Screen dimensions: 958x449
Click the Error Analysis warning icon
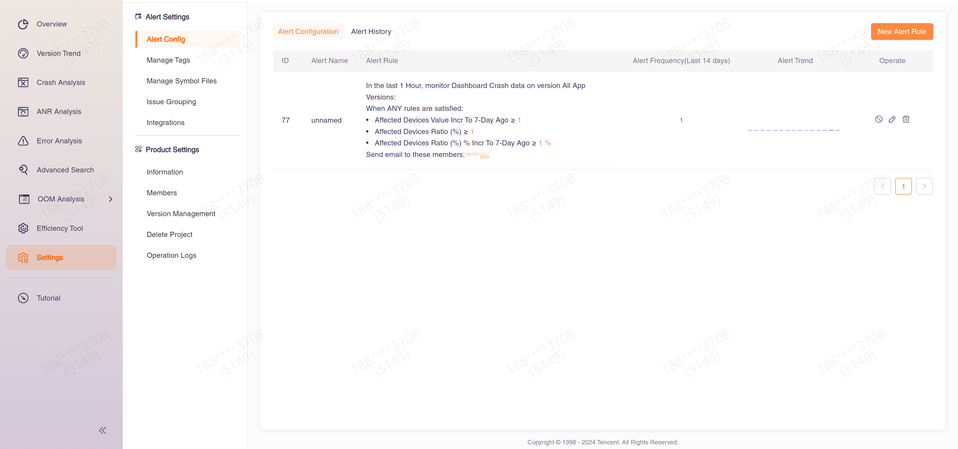[x=23, y=141]
